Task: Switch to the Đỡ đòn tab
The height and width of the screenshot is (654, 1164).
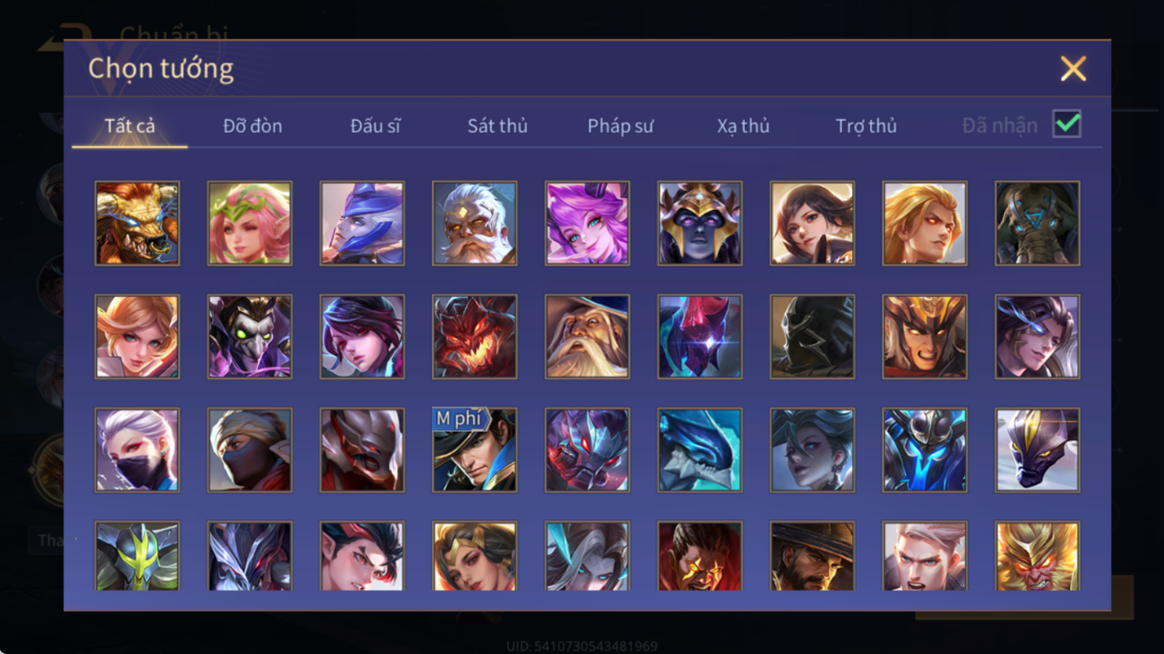Action: pos(253,126)
